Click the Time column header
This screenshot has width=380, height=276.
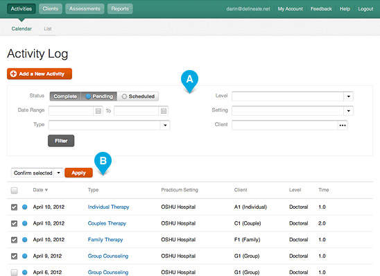click(324, 190)
